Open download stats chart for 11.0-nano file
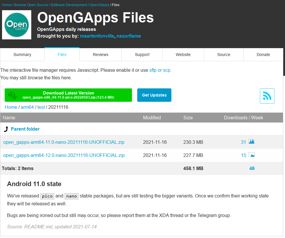Image resolution: width=285 pixels, height=238 pixels. tap(251, 141)
